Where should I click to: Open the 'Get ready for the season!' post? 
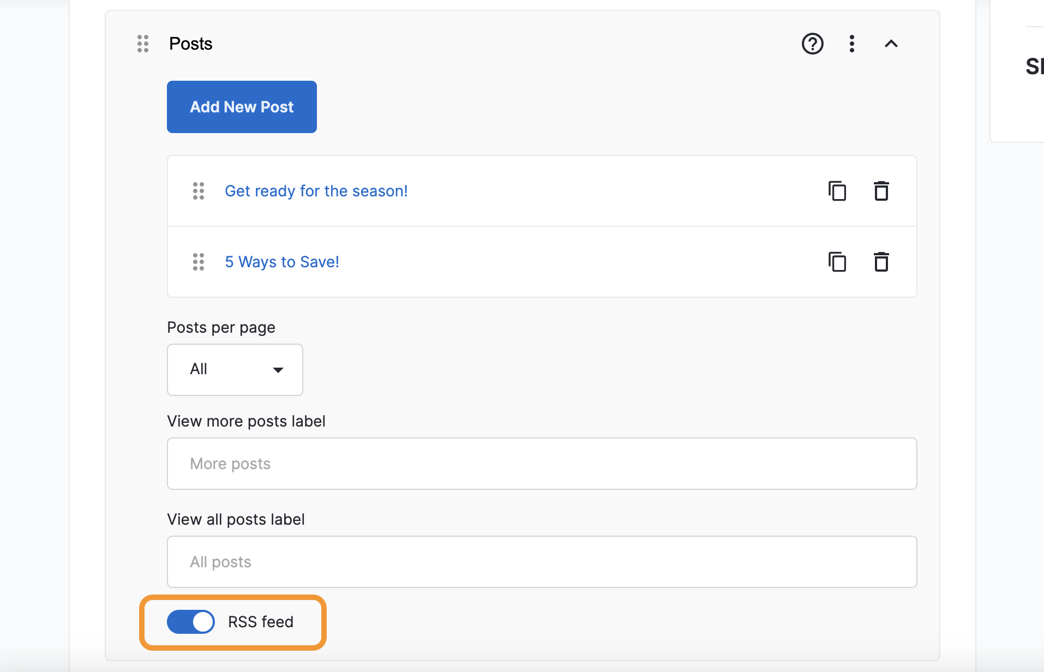click(x=316, y=191)
